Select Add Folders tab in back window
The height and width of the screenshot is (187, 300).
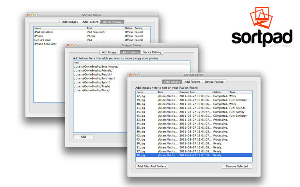click(90, 22)
